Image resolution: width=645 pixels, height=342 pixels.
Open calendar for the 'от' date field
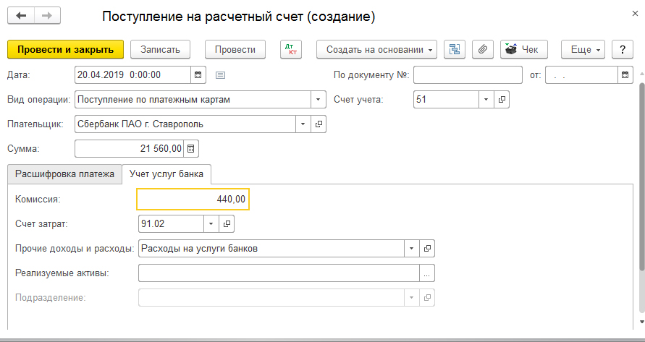(x=625, y=74)
